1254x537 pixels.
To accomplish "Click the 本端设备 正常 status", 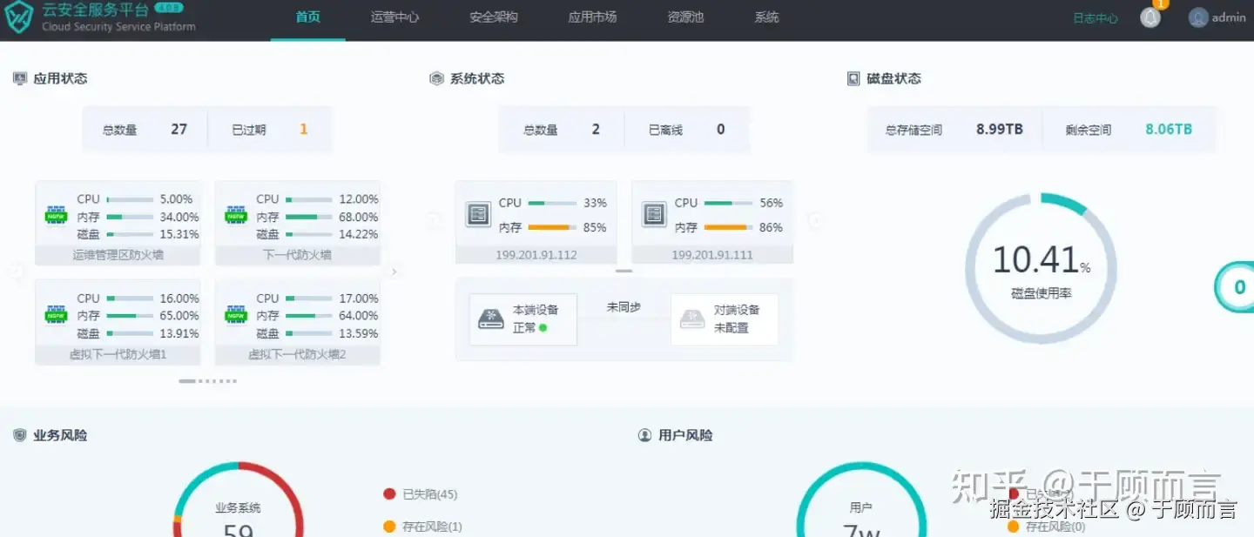I will (530, 328).
